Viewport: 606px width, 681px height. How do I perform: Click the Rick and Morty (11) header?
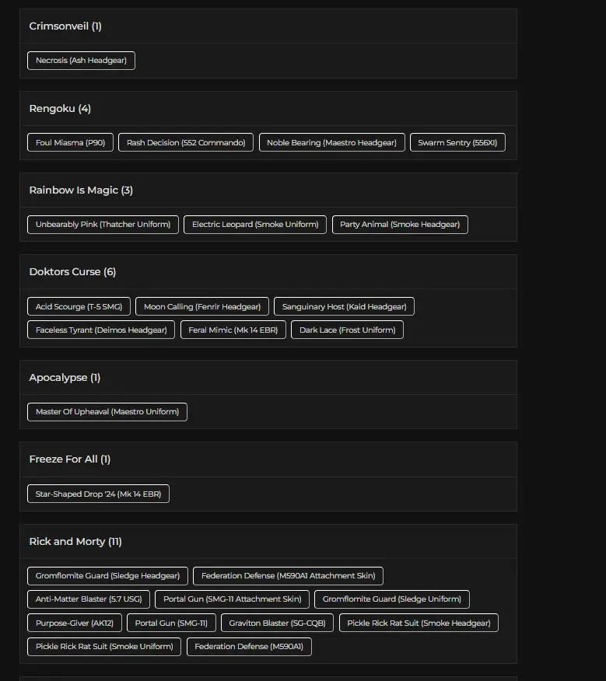pos(75,541)
